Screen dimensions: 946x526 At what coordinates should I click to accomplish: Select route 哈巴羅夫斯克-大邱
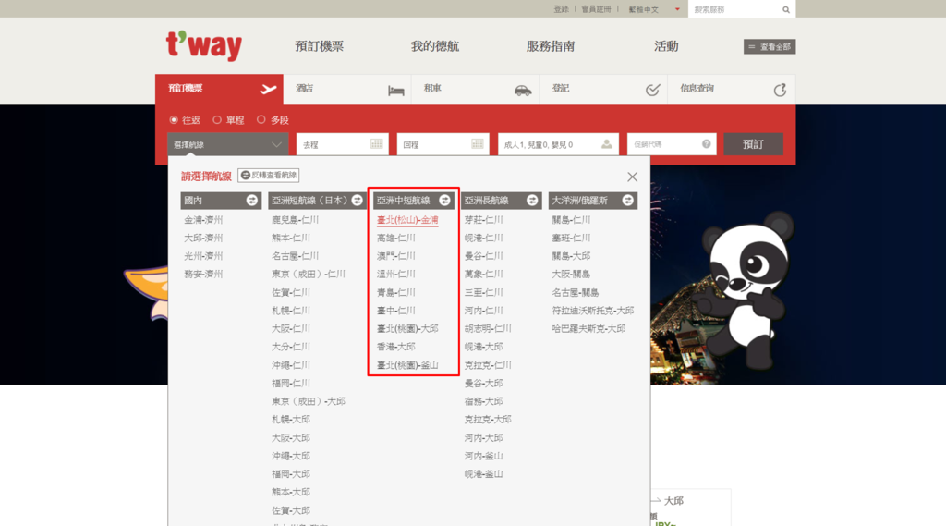click(x=588, y=328)
